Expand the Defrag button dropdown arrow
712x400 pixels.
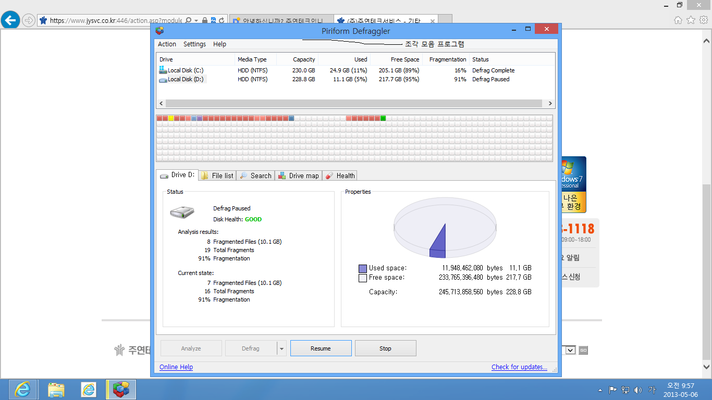281,348
